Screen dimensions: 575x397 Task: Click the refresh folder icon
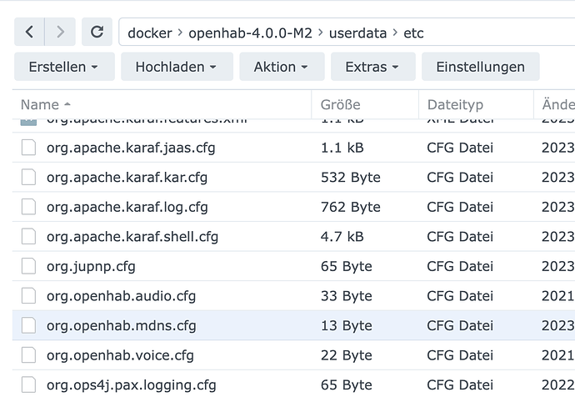click(x=97, y=33)
